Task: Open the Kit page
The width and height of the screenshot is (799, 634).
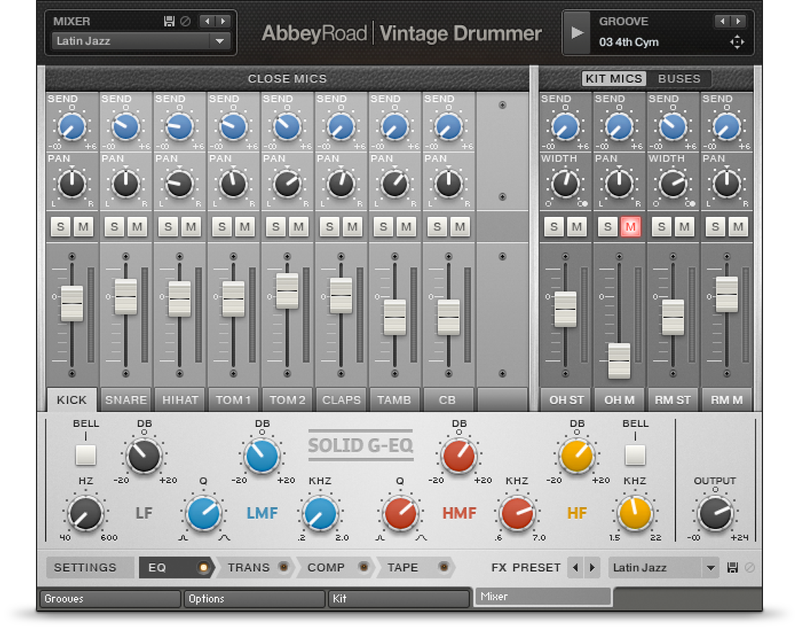Action: click(399, 599)
